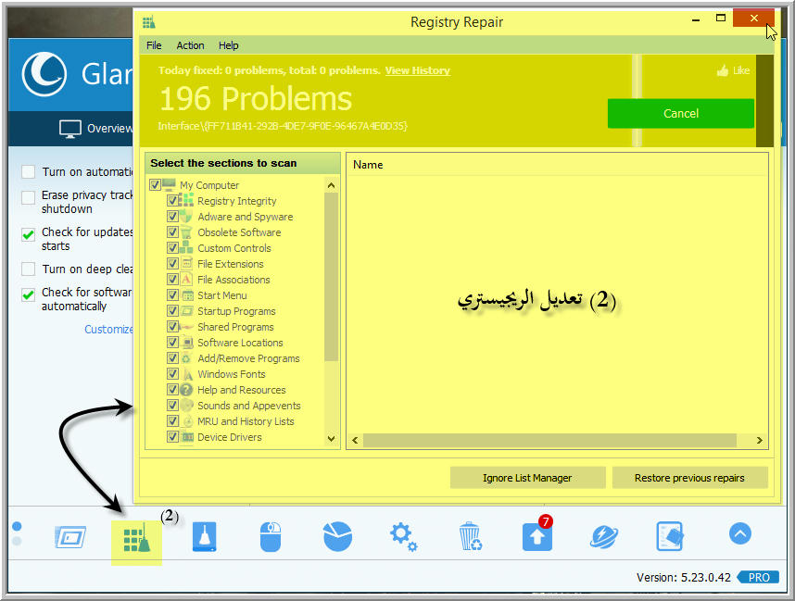Viewport: 795px width, 601px height.
Task: Uncheck the Add/Remove Programs checkbox
Action: pyautogui.click(x=172, y=357)
